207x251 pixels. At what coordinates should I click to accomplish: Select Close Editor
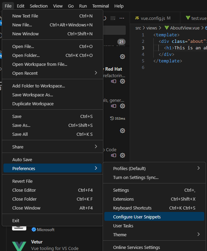[x=52, y=190]
